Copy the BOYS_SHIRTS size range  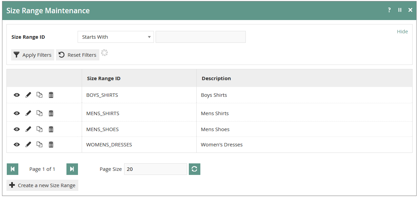tap(39, 95)
